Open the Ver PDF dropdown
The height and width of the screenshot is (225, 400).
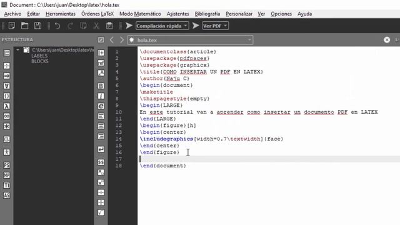coord(216,26)
